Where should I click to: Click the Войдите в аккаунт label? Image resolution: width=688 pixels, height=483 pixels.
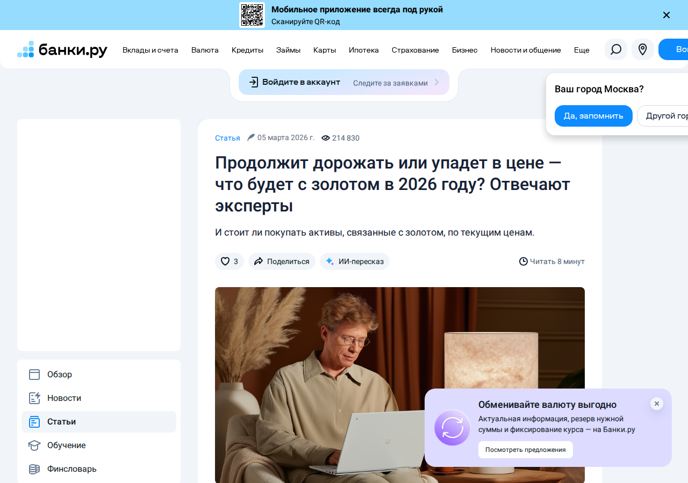301,82
